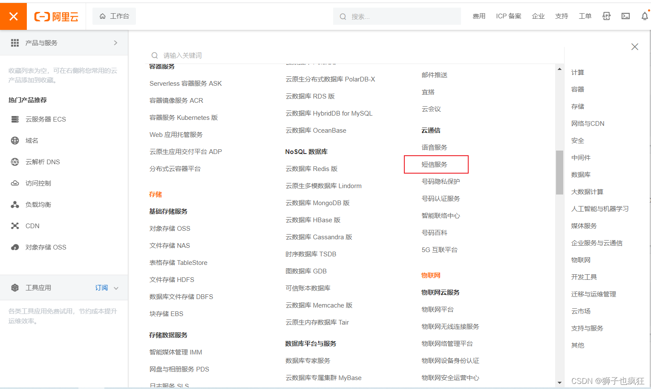Open 云数据库 RDS 版
This screenshot has height=389, width=651.
click(310, 96)
